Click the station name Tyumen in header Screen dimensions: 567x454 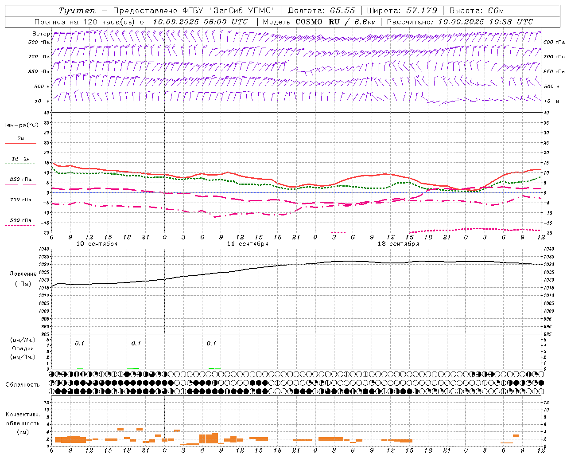click(x=77, y=11)
